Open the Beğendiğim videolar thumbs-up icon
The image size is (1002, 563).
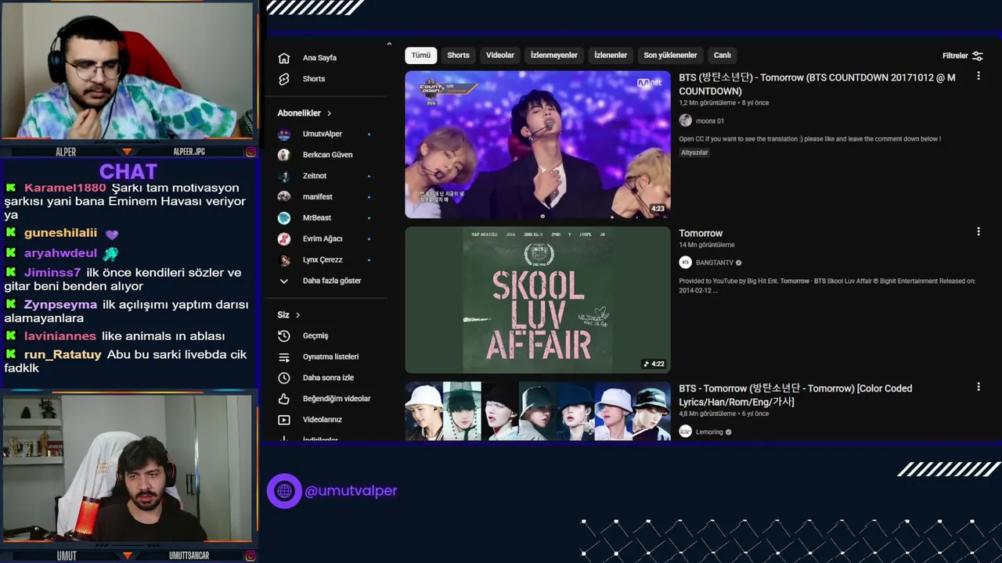(x=284, y=399)
